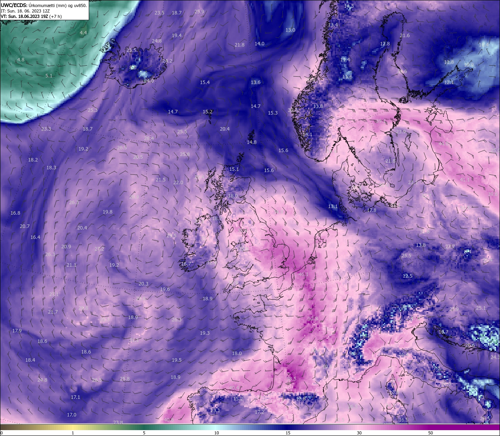Click the 26.6 value over the Balkans

coord(470,345)
